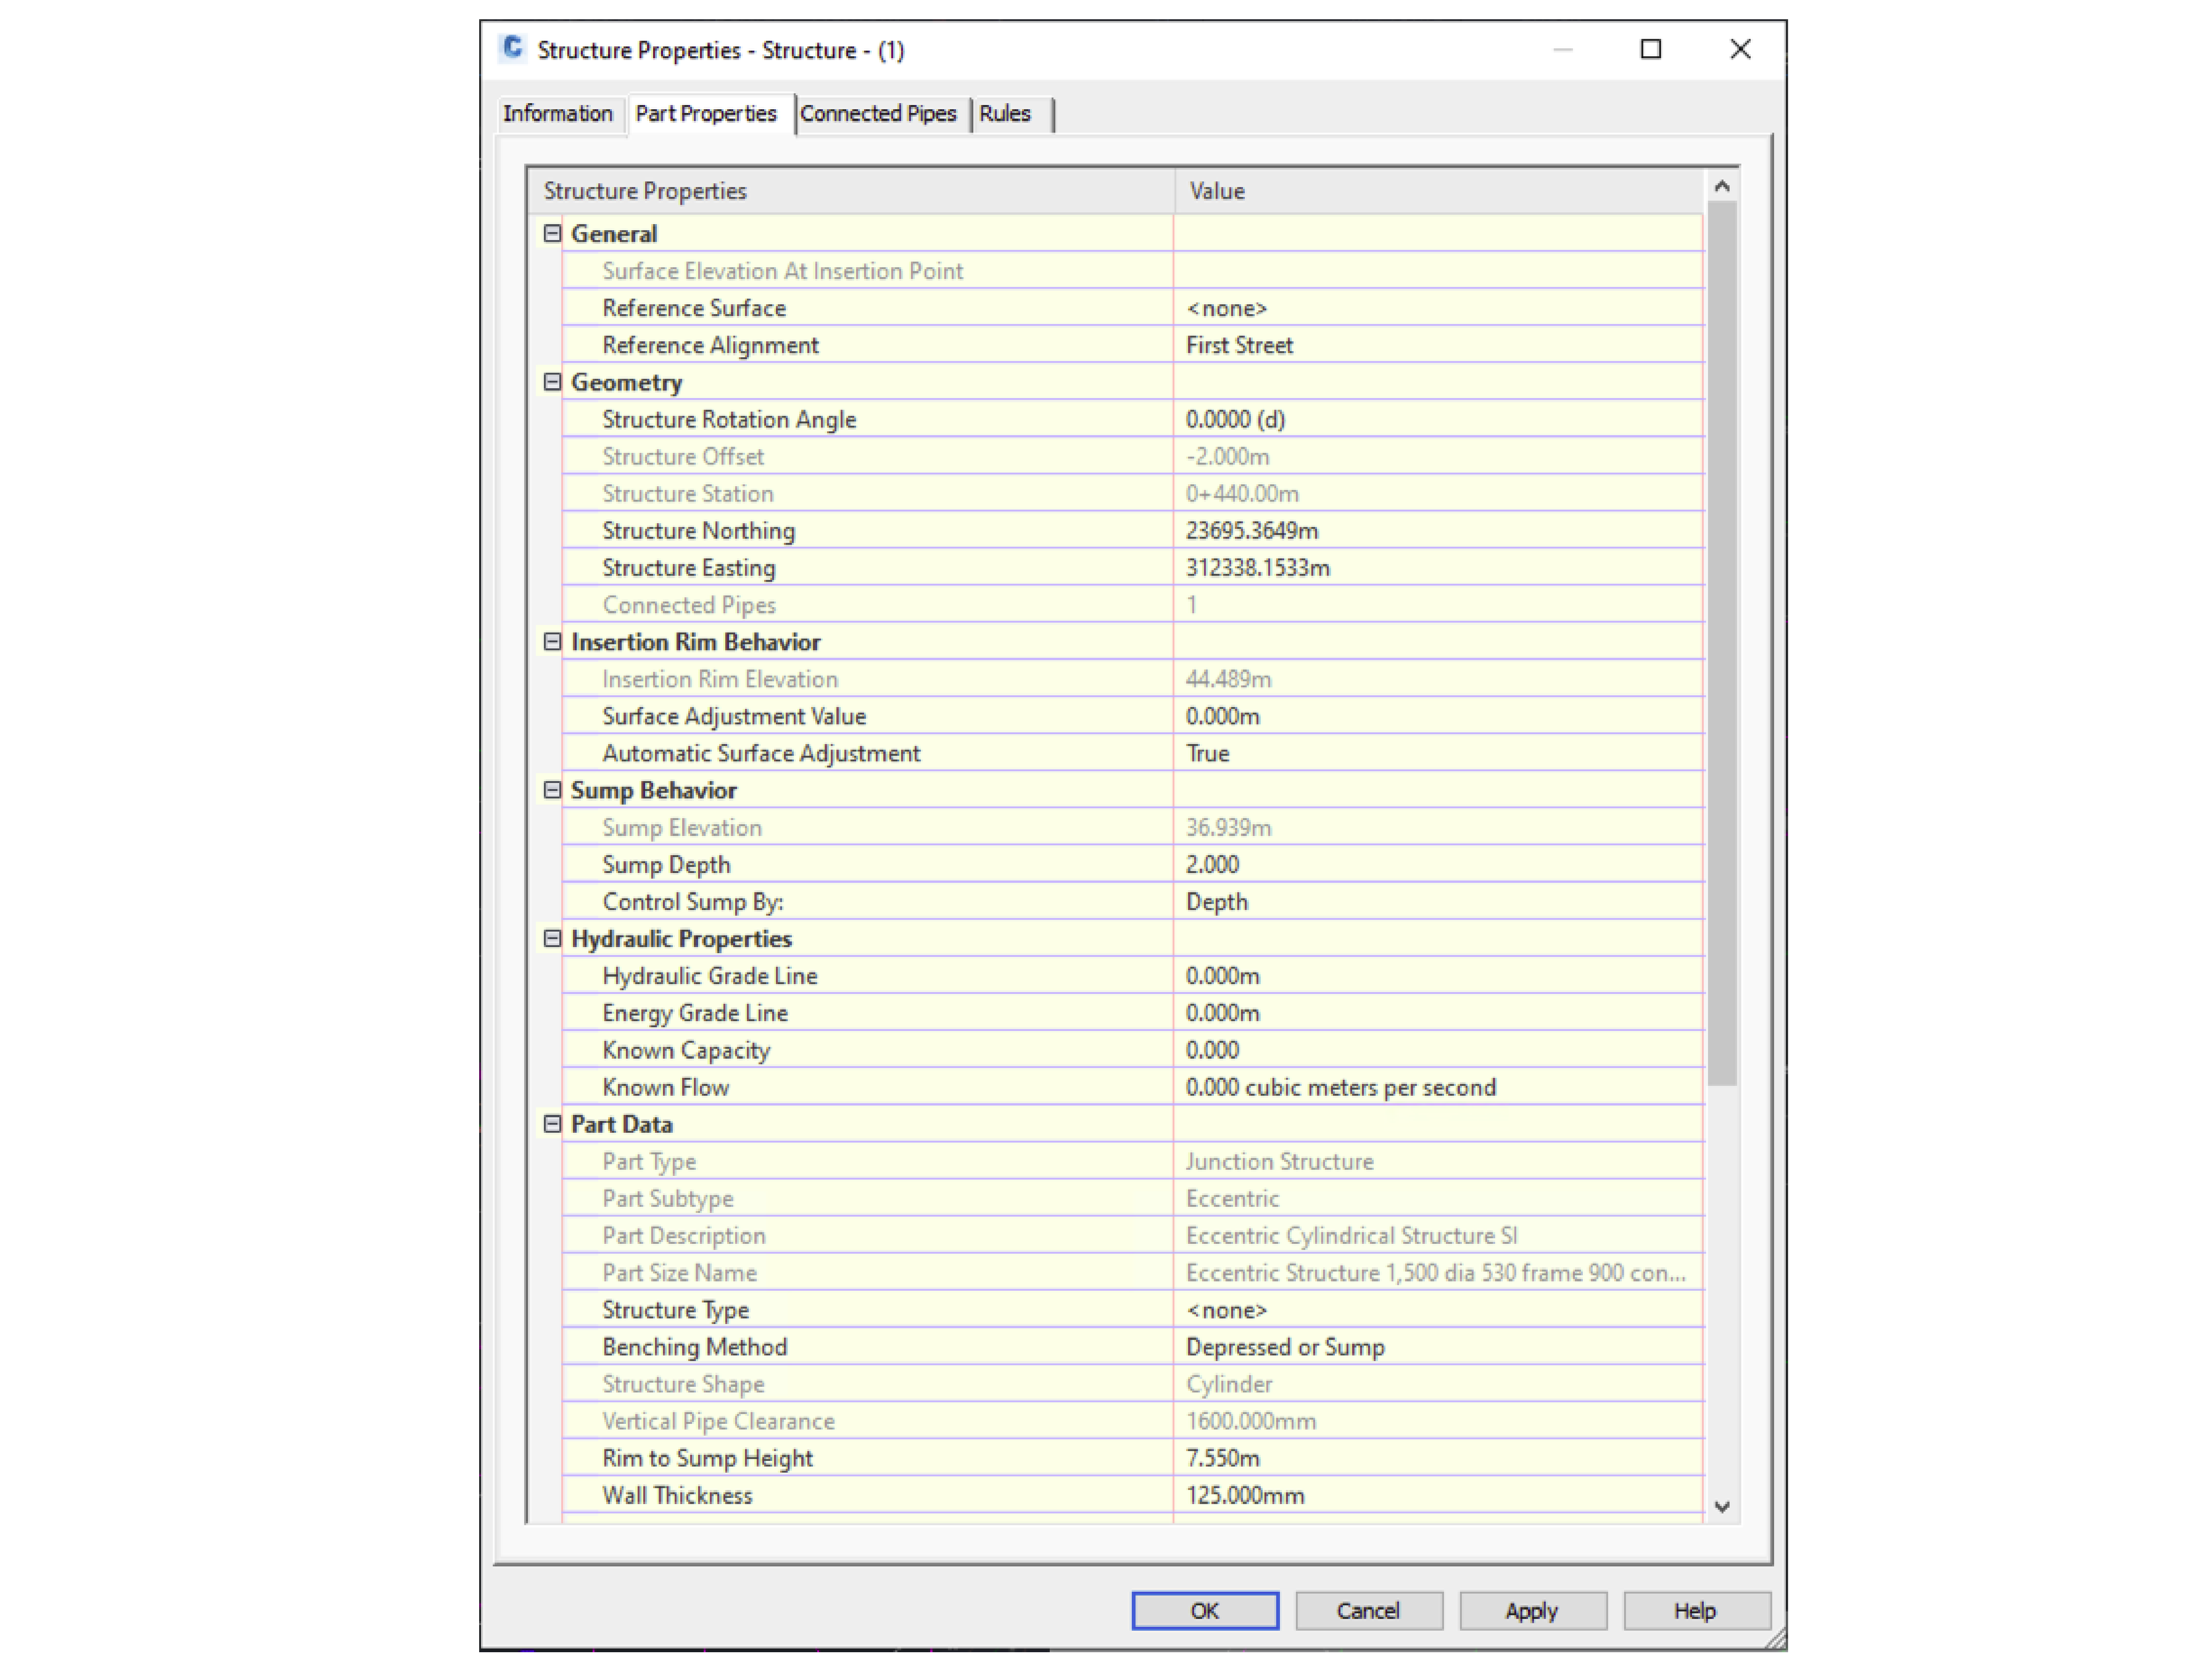Open the Help button

tap(1695, 1610)
